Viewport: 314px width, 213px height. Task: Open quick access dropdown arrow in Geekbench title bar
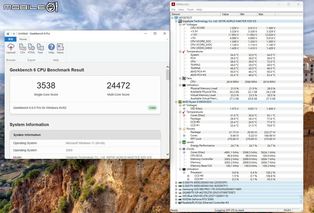14,34
